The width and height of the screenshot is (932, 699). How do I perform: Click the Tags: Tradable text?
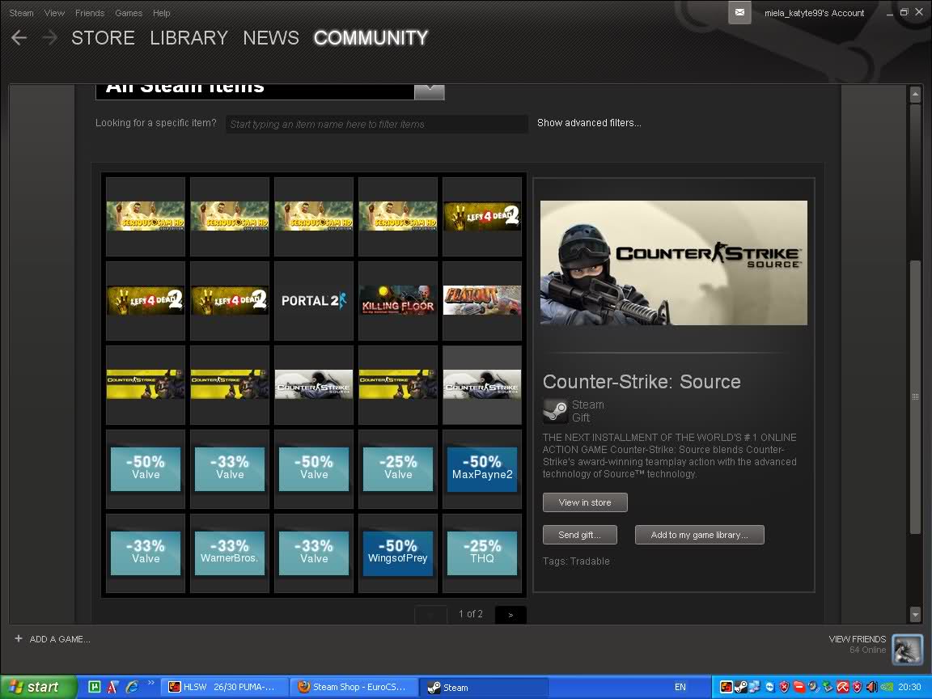576,561
